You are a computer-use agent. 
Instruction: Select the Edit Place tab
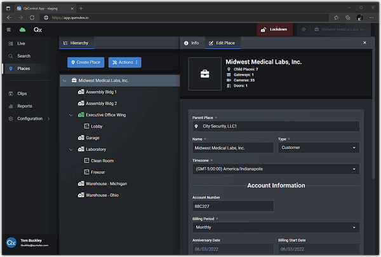tap(222, 43)
